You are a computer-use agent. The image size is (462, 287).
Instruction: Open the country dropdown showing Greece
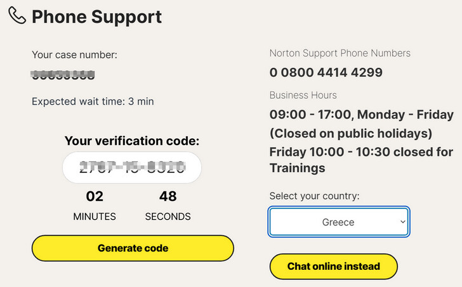pos(338,222)
